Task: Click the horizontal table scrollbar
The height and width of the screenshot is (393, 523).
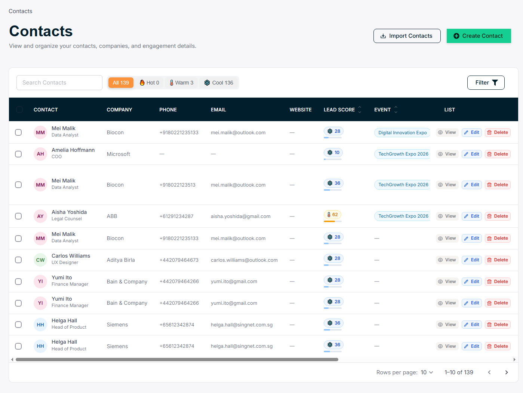Action: click(x=177, y=360)
